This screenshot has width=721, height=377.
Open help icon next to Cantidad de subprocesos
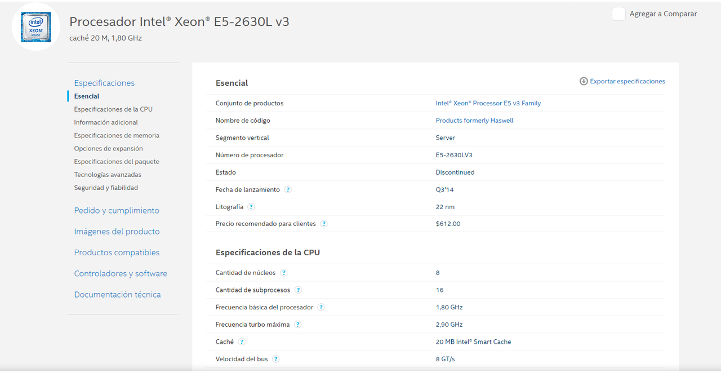pyautogui.click(x=299, y=290)
